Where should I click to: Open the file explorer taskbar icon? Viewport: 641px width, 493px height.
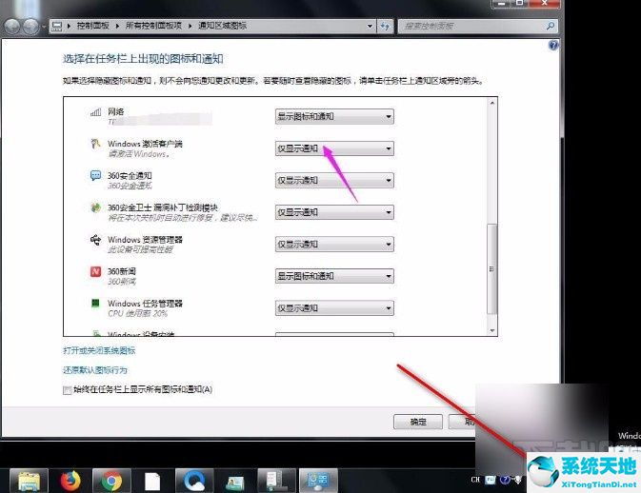tap(31, 480)
